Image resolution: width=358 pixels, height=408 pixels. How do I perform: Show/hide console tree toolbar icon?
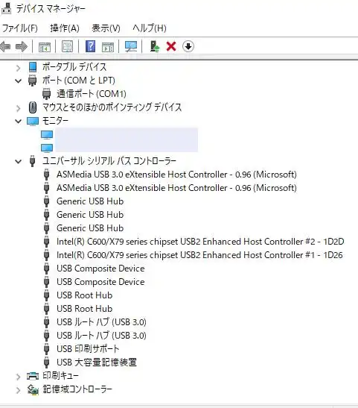pos(45,47)
